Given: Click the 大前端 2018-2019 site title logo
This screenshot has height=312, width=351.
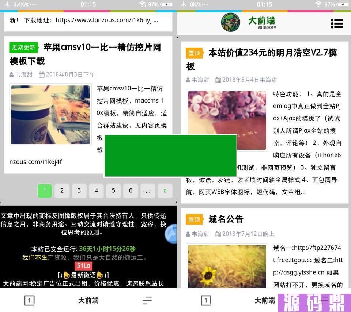Looking at the screenshot, I should [262, 22].
